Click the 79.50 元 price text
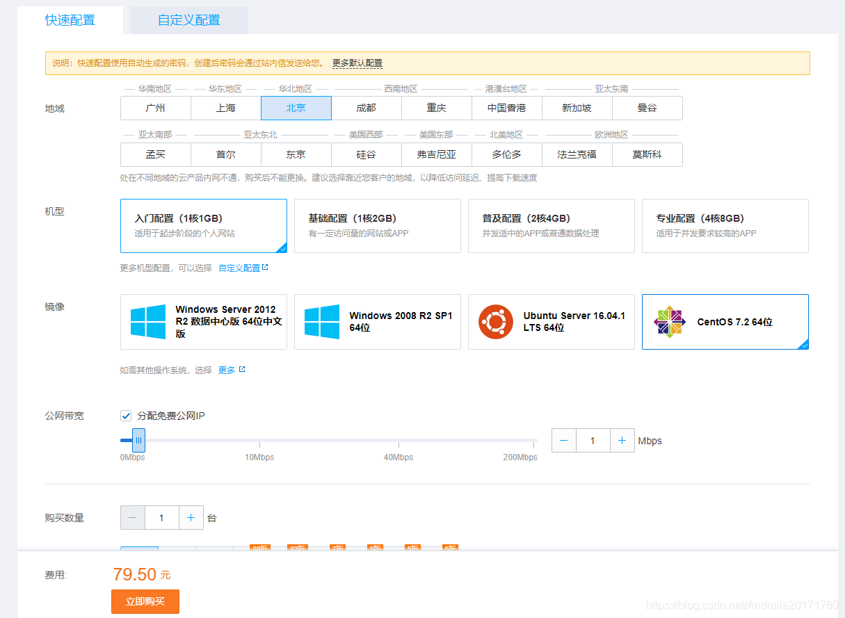Viewport: 845px width, 618px height. click(x=141, y=574)
